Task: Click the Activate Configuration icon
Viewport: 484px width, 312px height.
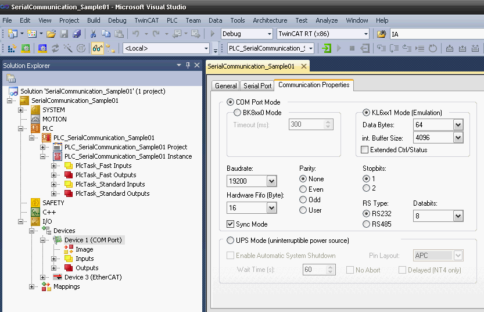Action: pos(12,48)
